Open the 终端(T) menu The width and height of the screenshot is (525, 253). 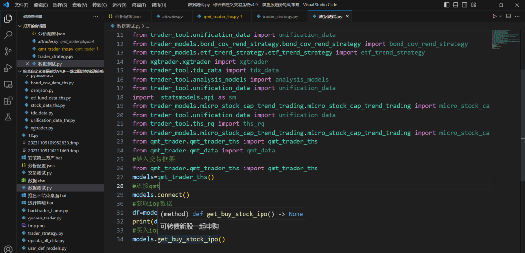(139, 5)
